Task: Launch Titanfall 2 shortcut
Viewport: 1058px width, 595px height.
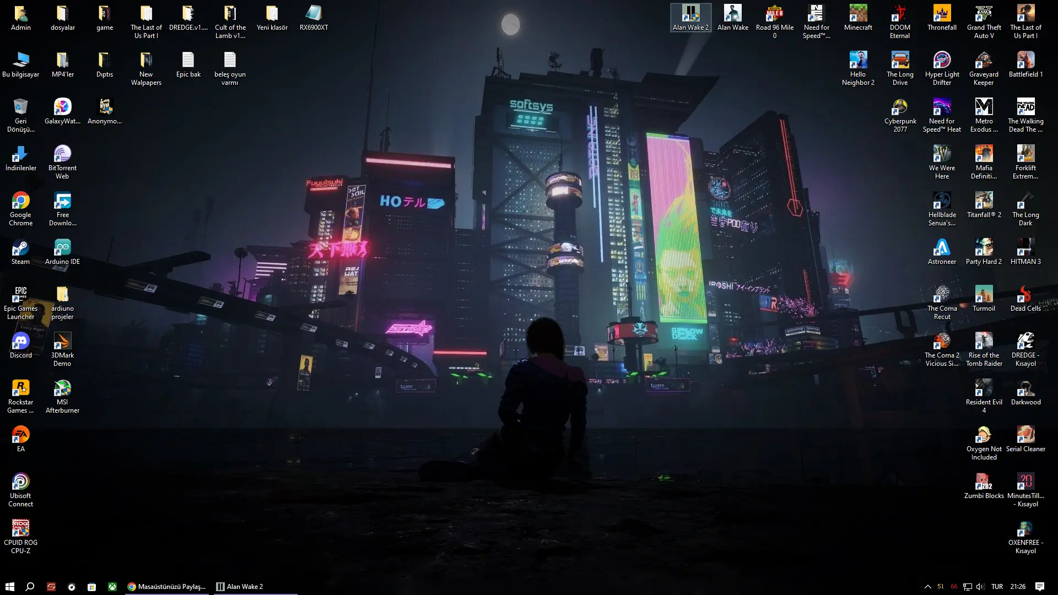Action: point(984,205)
